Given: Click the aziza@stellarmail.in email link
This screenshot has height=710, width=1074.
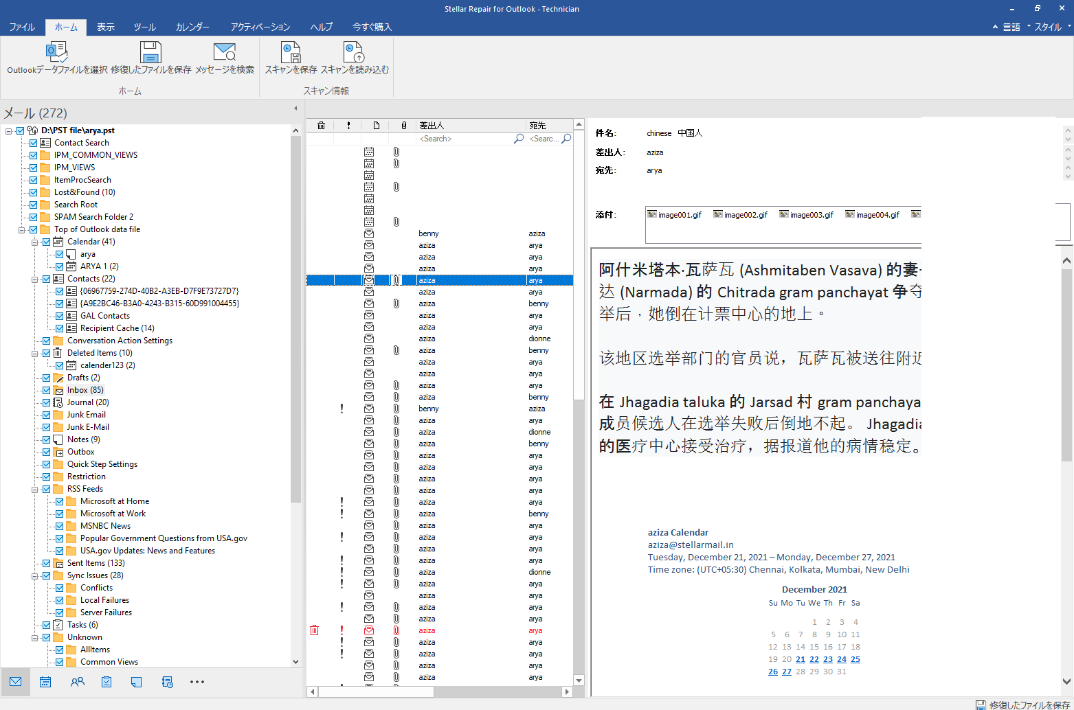Looking at the screenshot, I should click(x=691, y=545).
